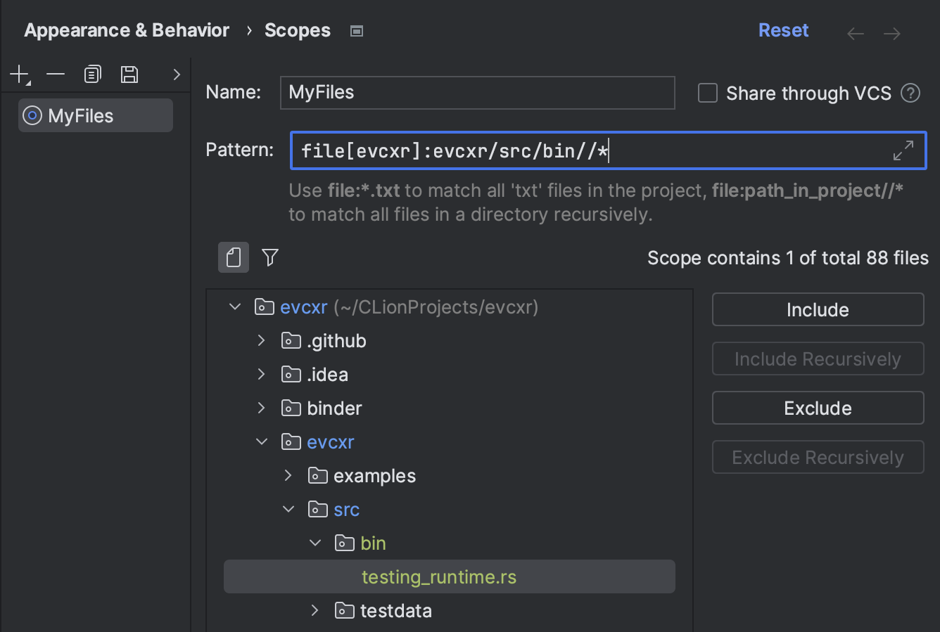Click the Reset link

tap(783, 30)
